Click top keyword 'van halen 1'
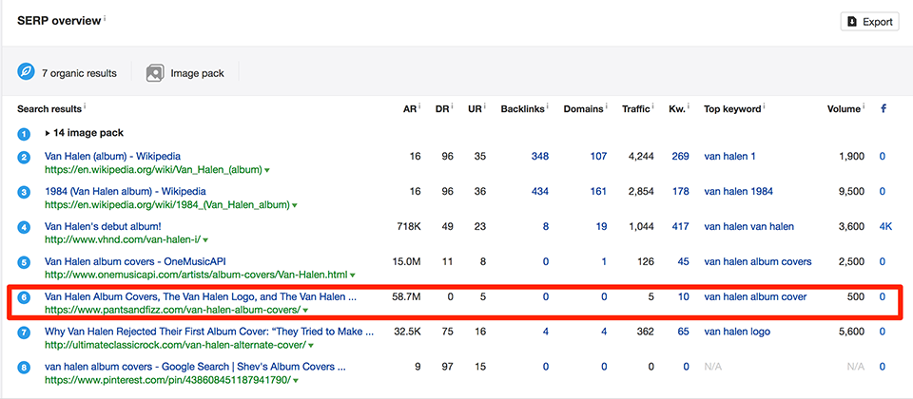Viewport: 913px width, 399px height. coord(730,156)
